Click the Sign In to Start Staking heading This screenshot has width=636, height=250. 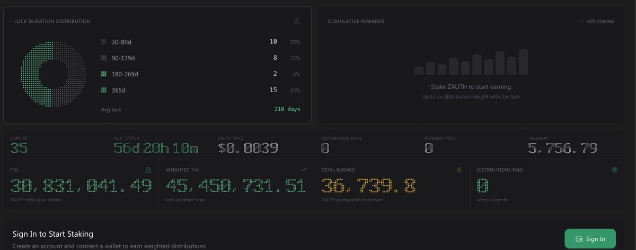click(53, 234)
